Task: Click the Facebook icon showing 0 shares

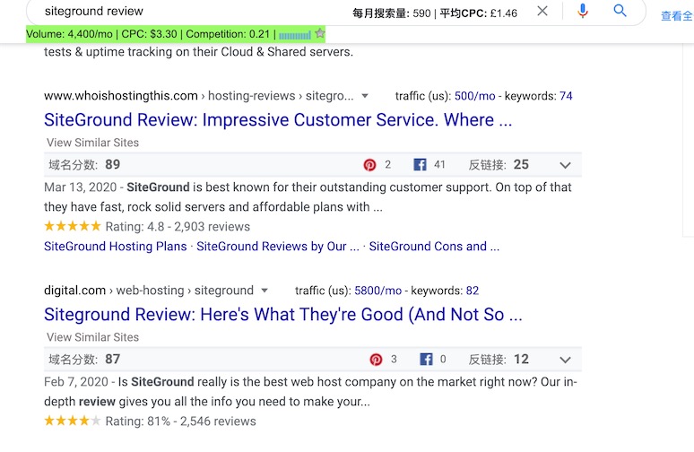Action: coord(426,359)
